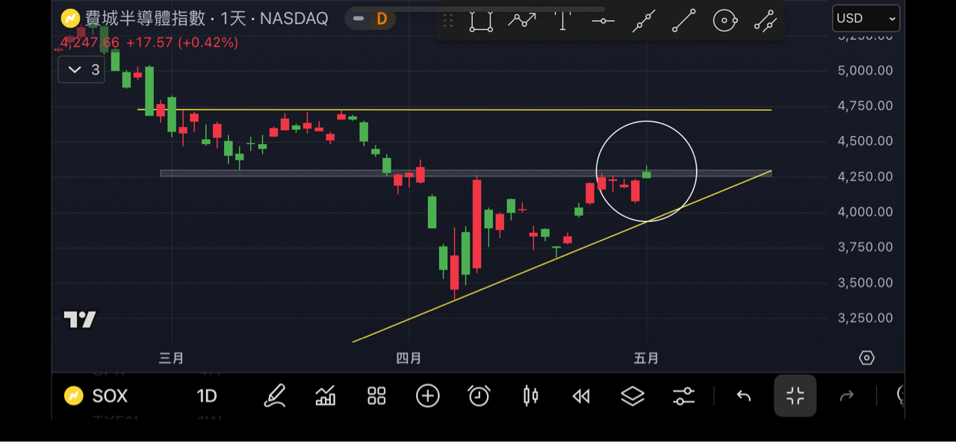Tap the 4,250.00 price axis label
This screenshot has height=442, width=956.
866,176
